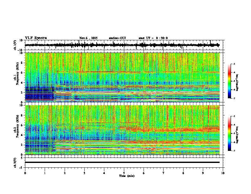Click tick label "1" on the time axis

45,173
